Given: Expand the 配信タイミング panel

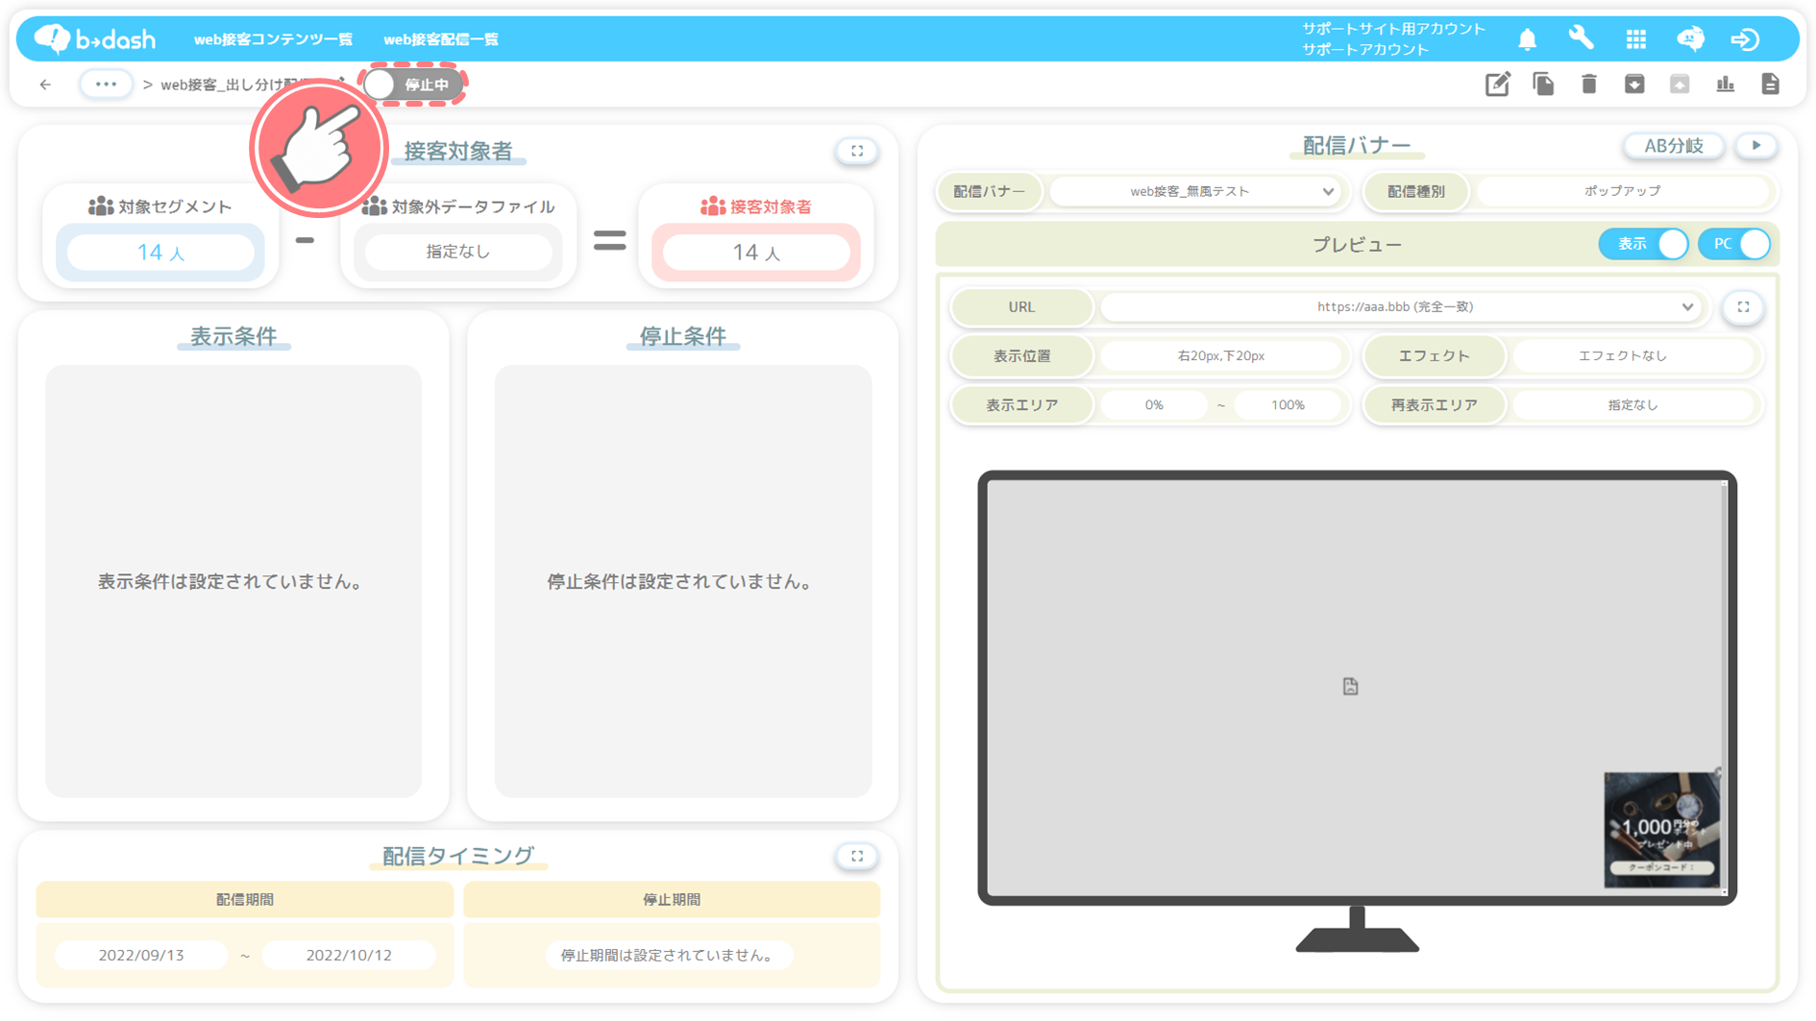Looking at the screenshot, I should [857, 856].
